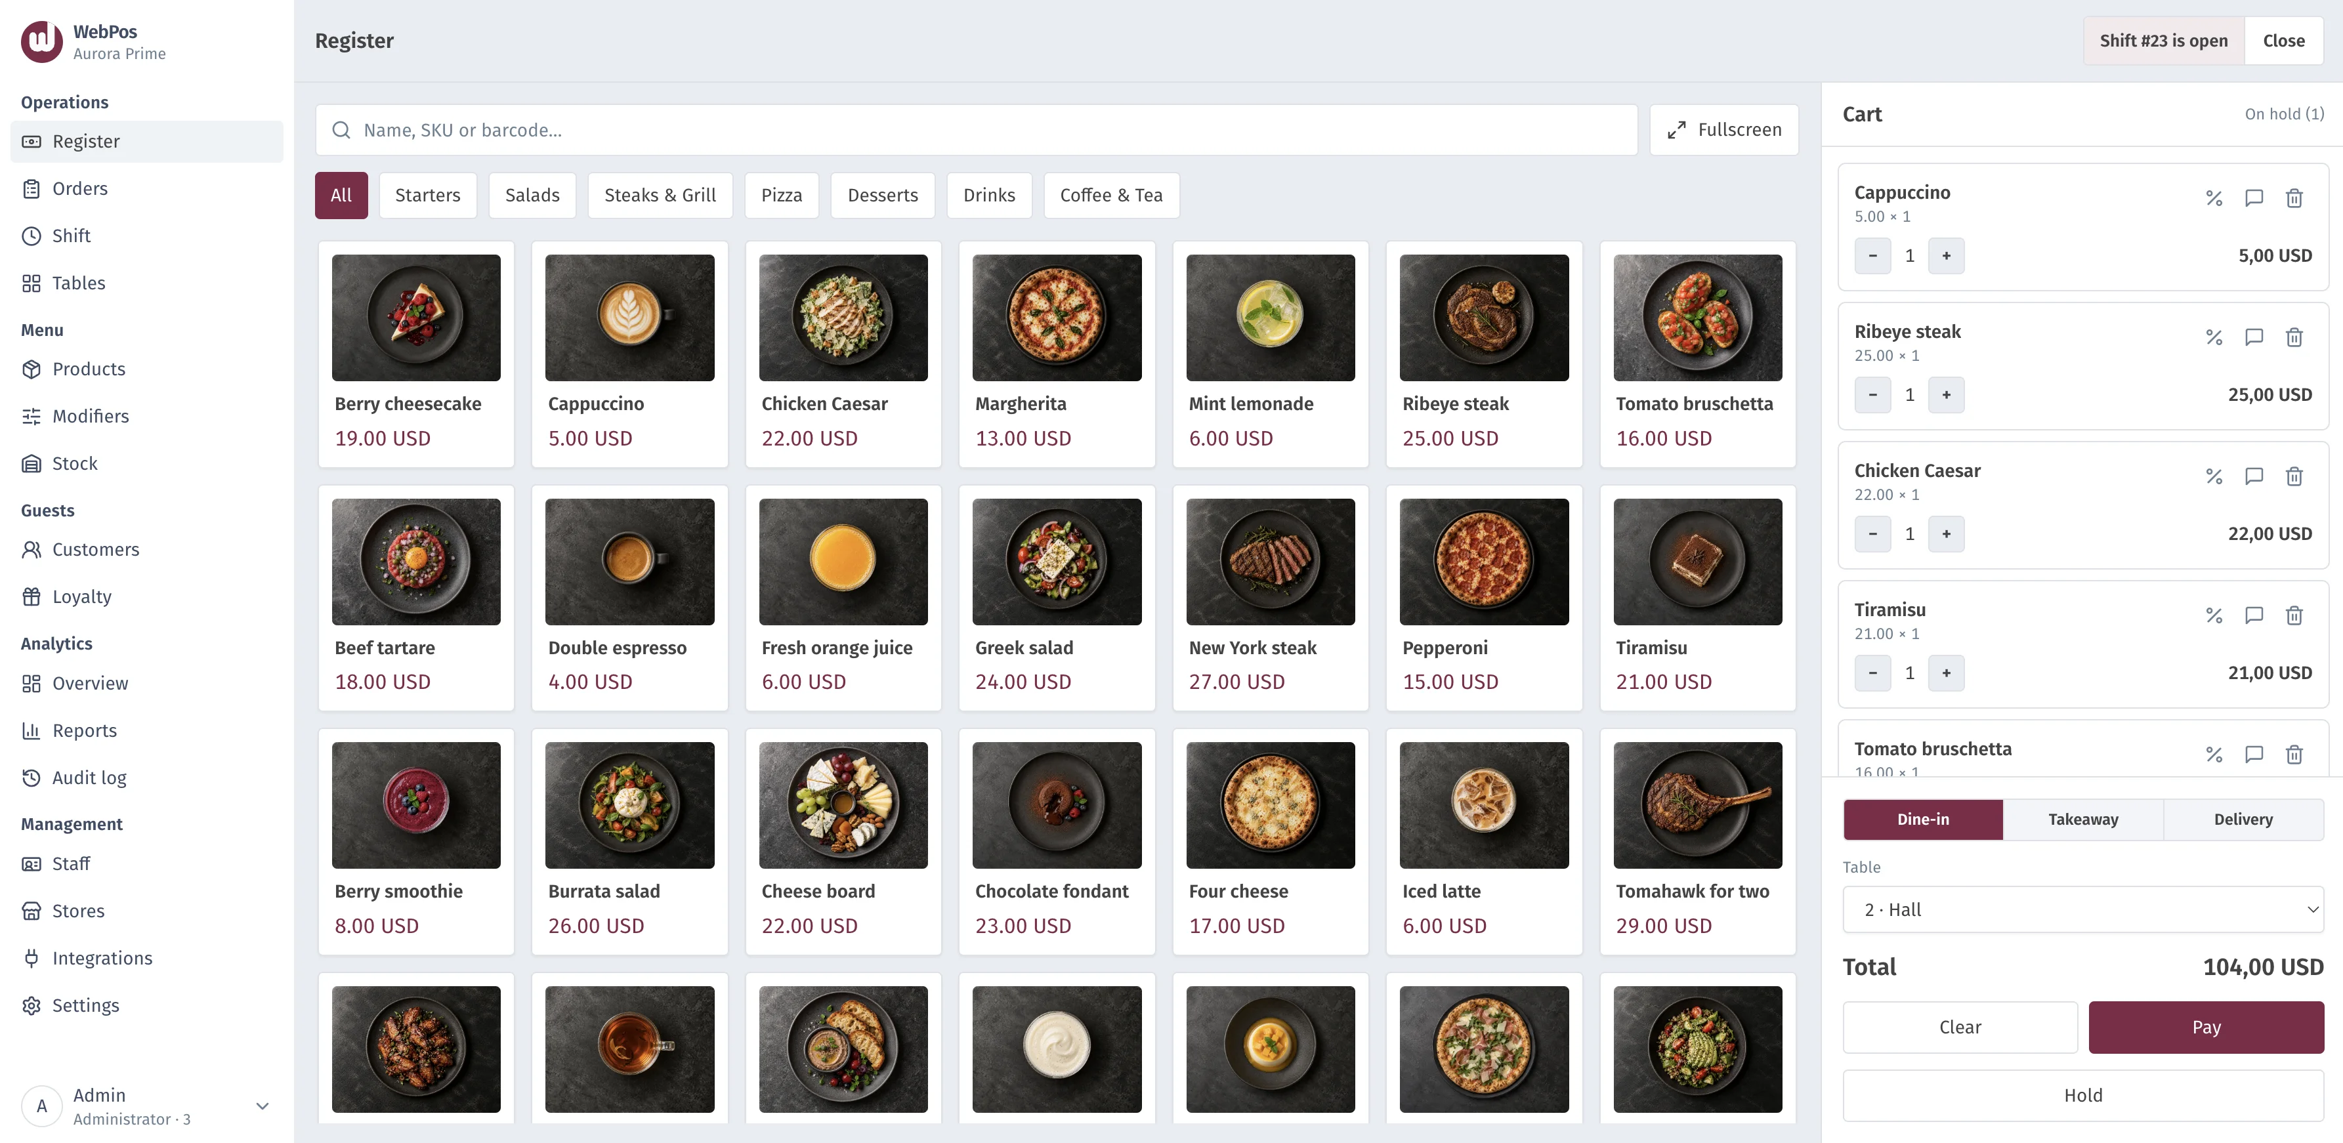This screenshot has height=1143, width=2343.
Task: Open Tables from the sidebar
Action: [x=146, y=283]
